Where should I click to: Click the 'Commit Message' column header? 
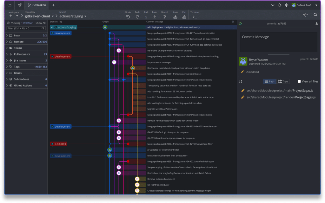click(155, 22)
